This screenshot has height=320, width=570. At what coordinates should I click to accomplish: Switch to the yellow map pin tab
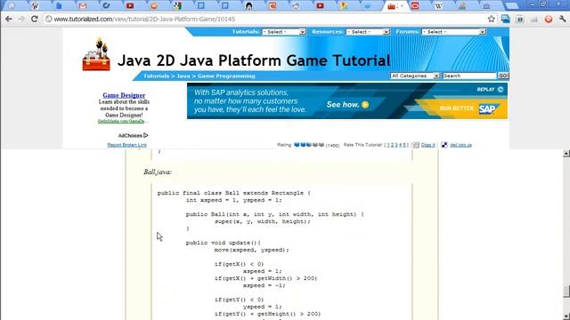(344, 6)
